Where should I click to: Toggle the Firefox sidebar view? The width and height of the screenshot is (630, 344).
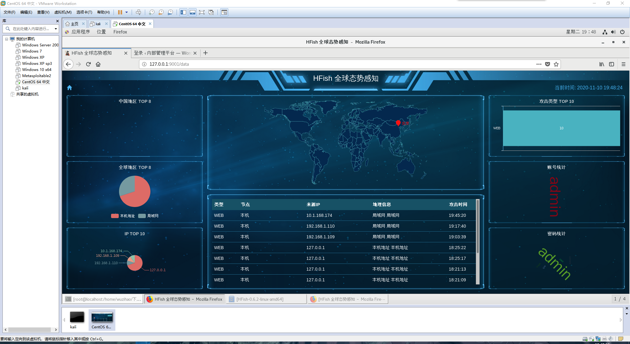pos(612,64)
